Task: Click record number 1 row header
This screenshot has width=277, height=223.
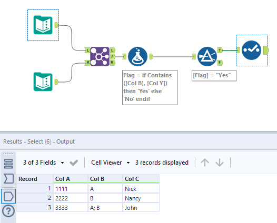Action: point(35,189)
